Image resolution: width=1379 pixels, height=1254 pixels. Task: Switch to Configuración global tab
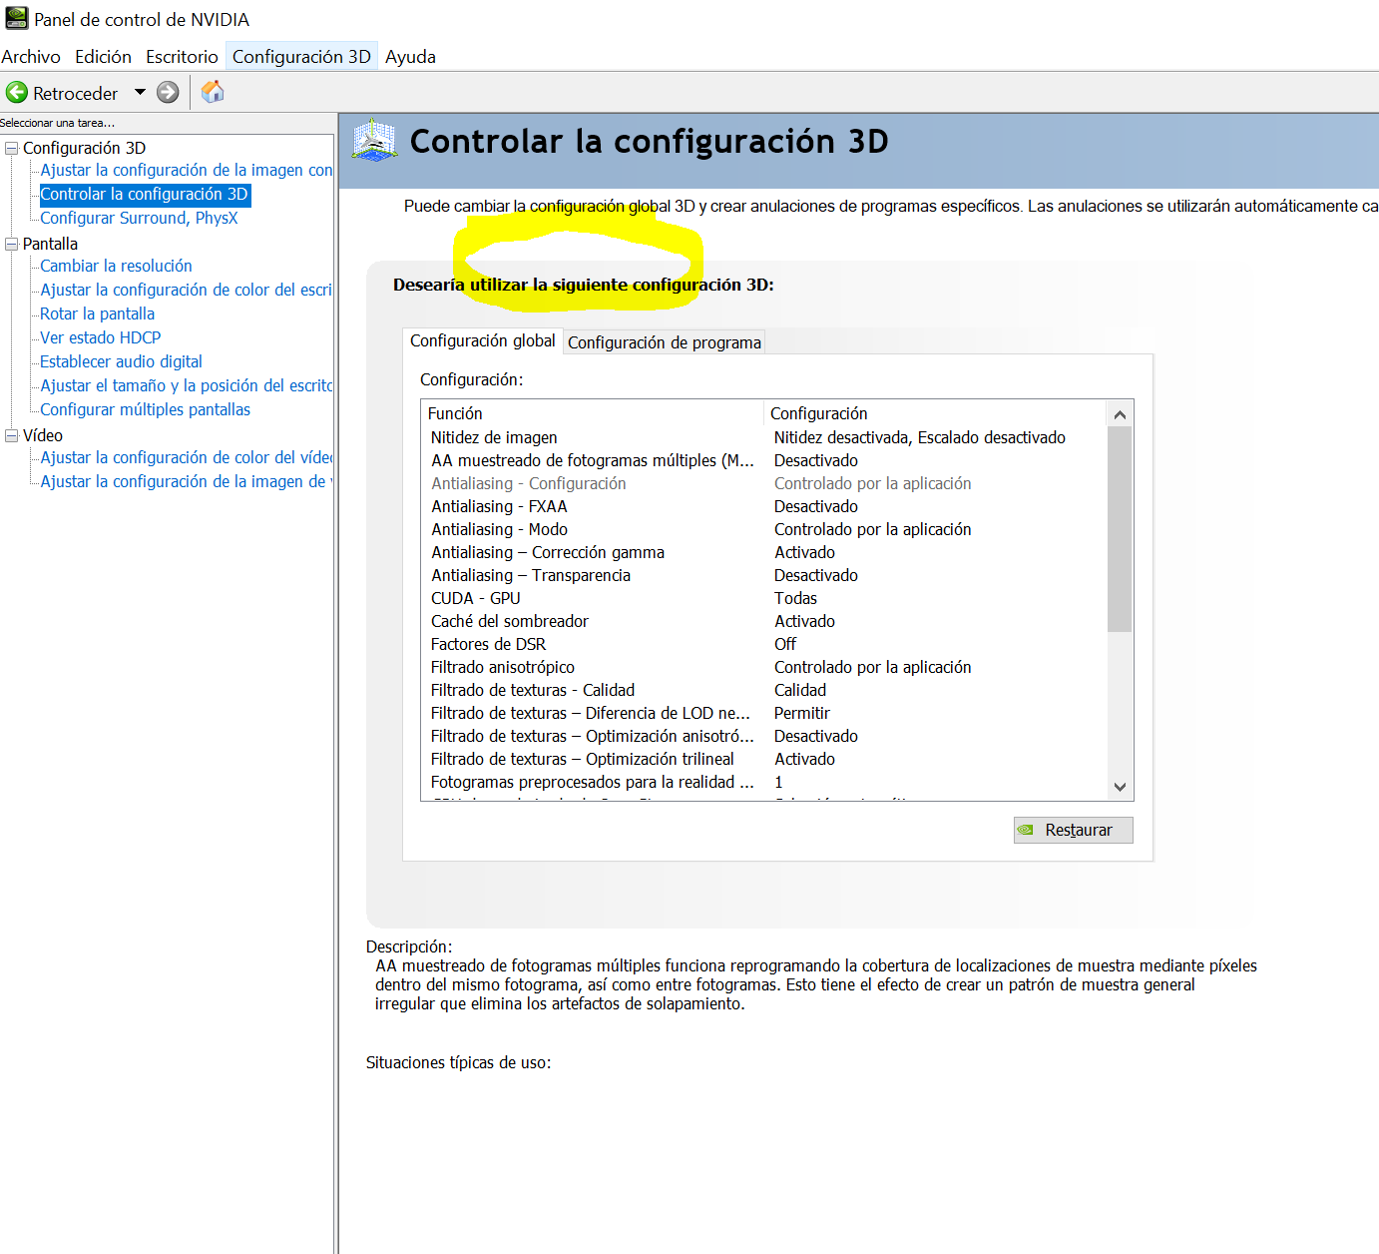click(x=483, y=340)
